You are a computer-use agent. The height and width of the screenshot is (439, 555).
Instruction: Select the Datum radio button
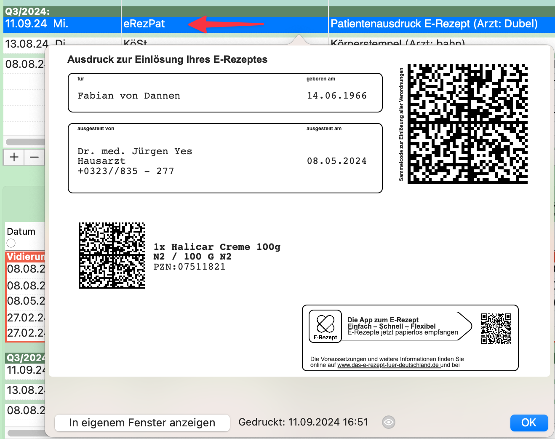point(11,243)
